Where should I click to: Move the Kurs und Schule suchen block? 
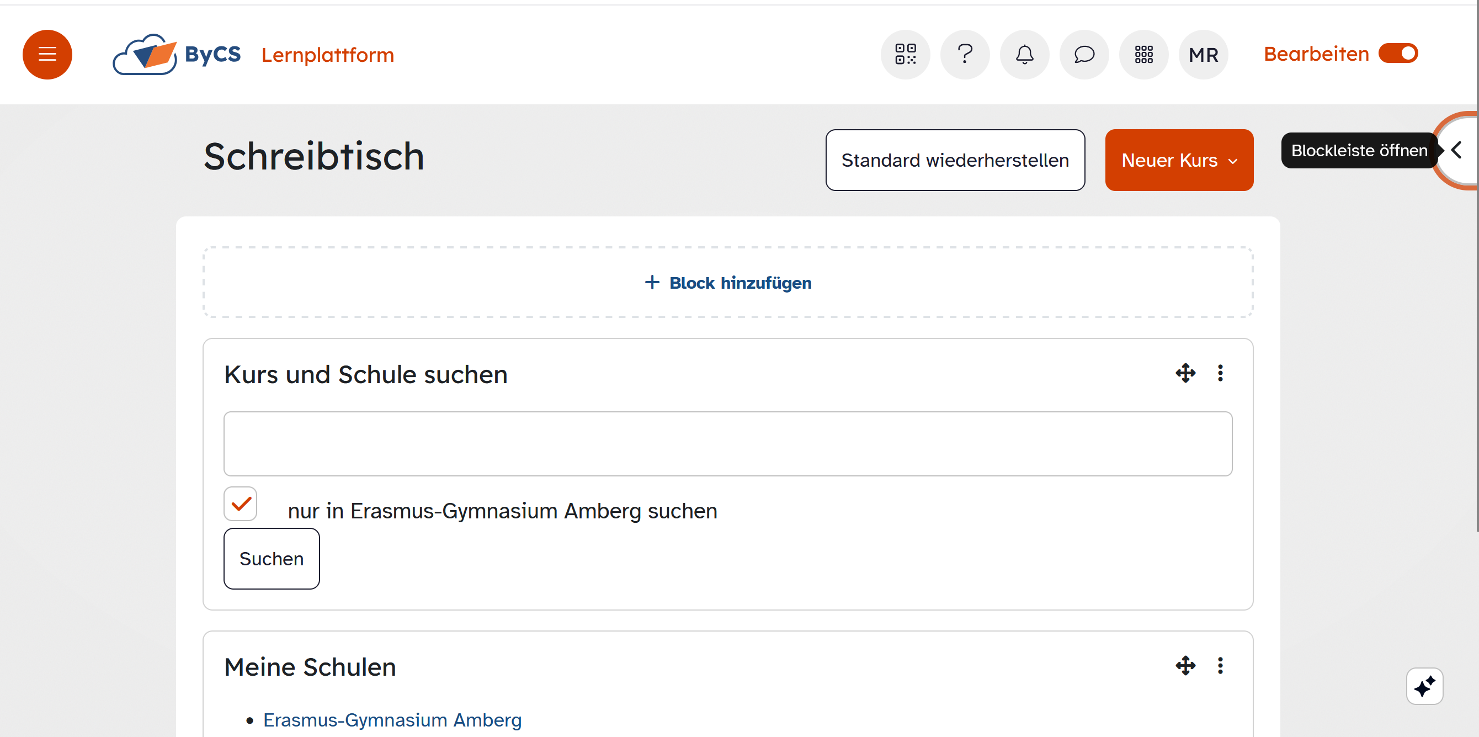click(1185, 373)
